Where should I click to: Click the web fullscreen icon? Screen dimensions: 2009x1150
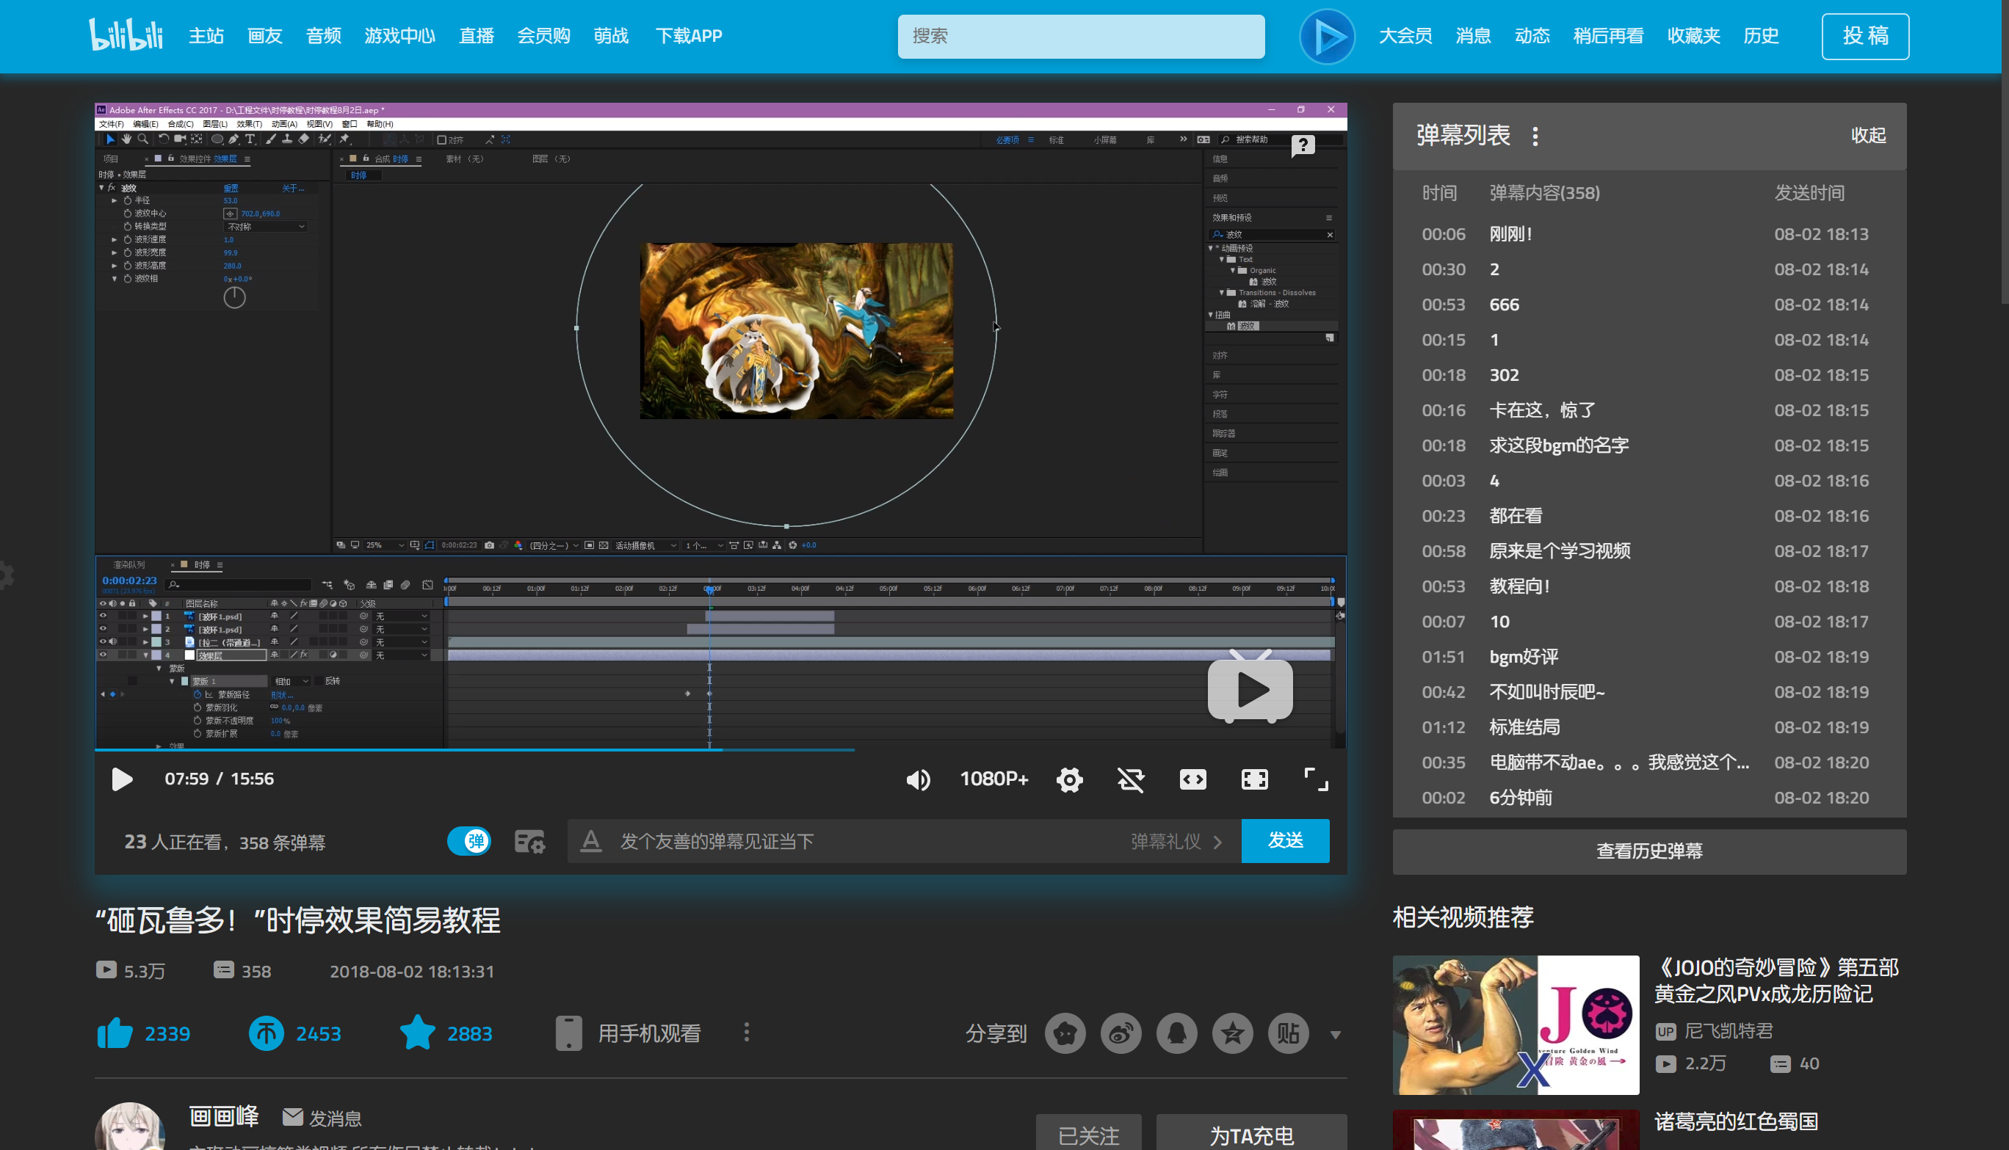pyautogui.click(x=1253, y=779)
